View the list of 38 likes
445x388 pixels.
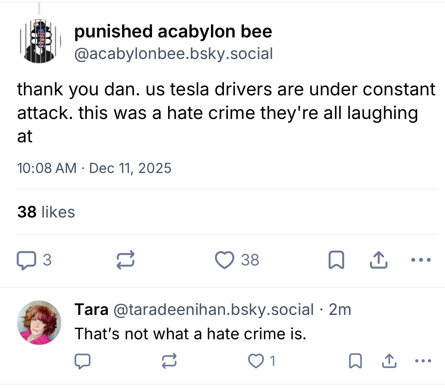46,212
